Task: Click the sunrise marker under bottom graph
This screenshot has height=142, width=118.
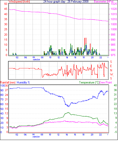Action: click(36, 137)
